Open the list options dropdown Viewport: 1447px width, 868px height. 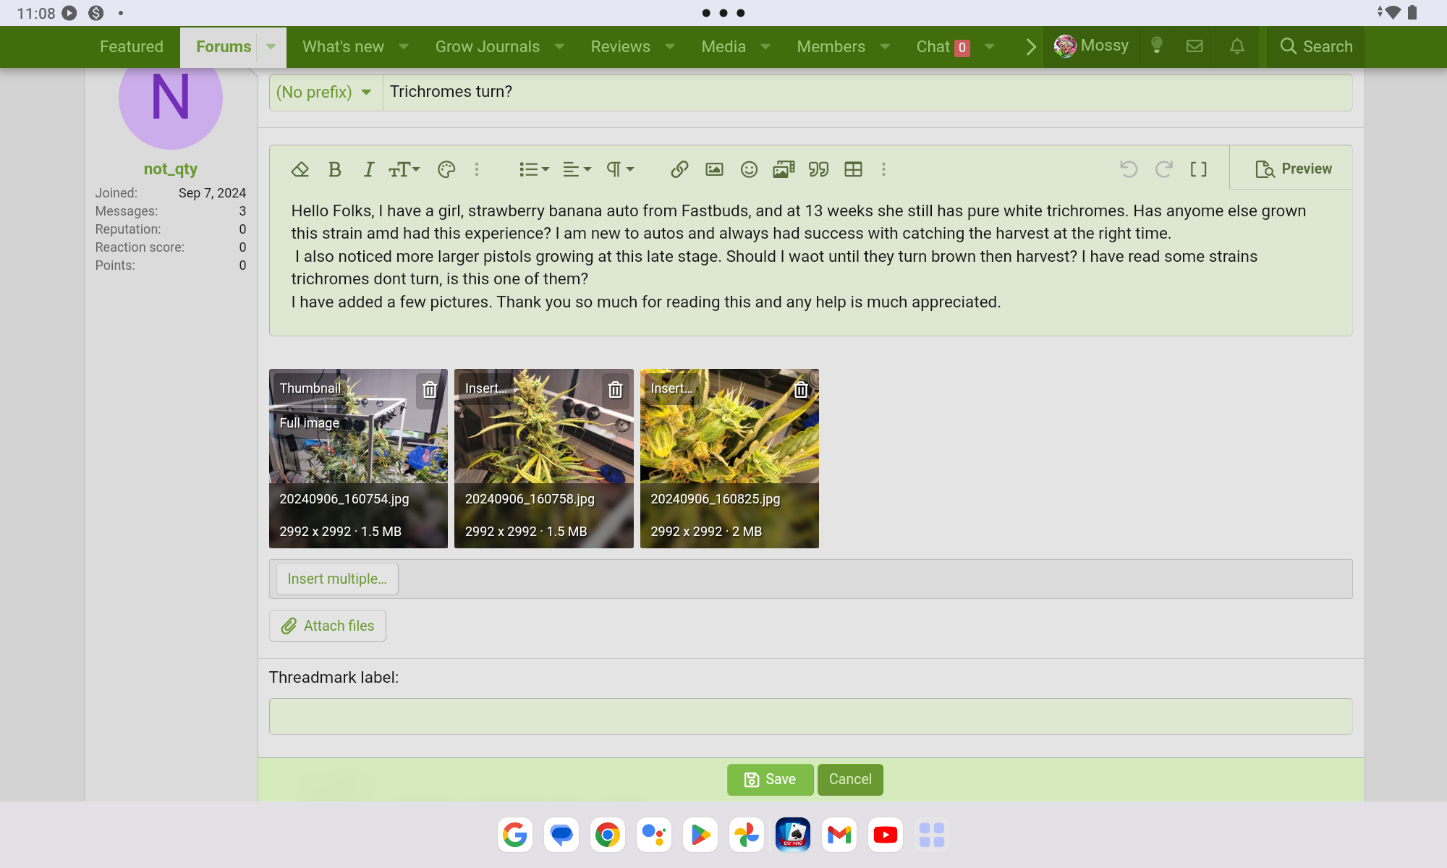click(534, 169)
